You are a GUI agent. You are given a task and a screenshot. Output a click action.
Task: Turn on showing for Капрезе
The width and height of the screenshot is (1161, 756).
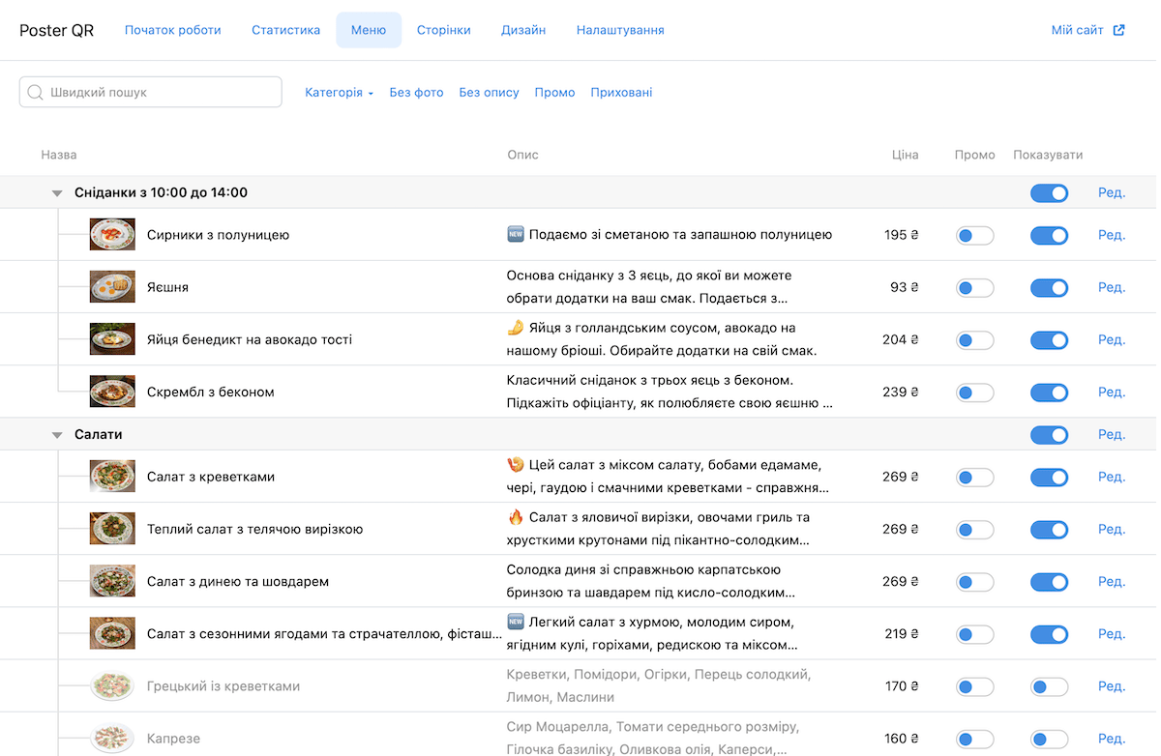tap(1050, 740)
